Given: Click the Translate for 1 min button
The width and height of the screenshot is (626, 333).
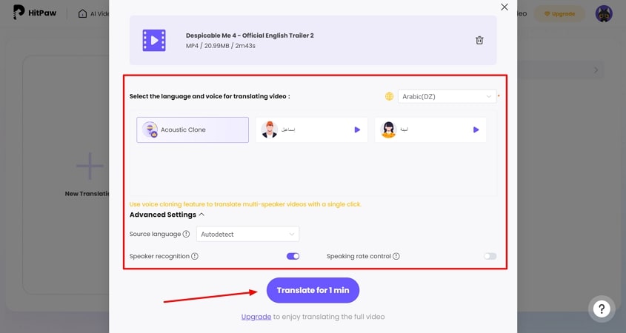Looking at the screenshot, I should [x=313, y=290].
